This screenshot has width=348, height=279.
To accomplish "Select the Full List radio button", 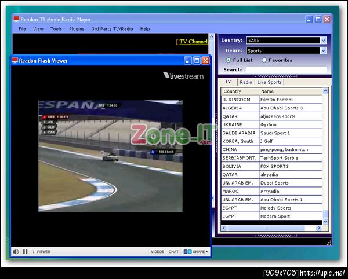I will [x=228, y=60].
